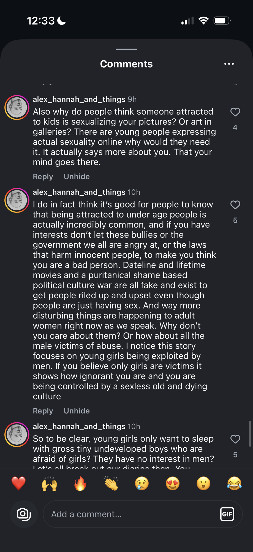Like the bottom comment about young girls
253x552 pixels.
[235, 439]
